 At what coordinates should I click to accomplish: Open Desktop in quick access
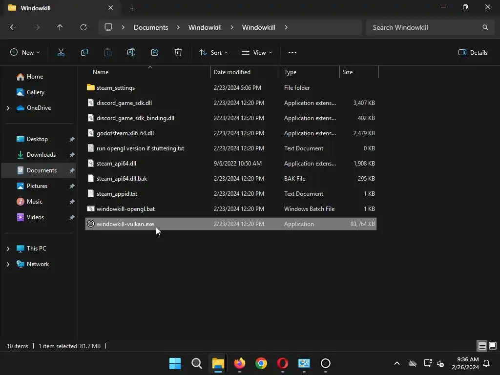tap(38, 139)
